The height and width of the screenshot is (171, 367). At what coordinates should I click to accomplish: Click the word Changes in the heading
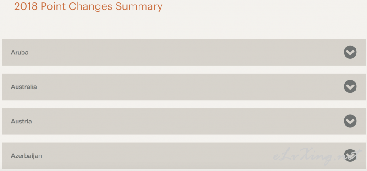coord(90,6)
